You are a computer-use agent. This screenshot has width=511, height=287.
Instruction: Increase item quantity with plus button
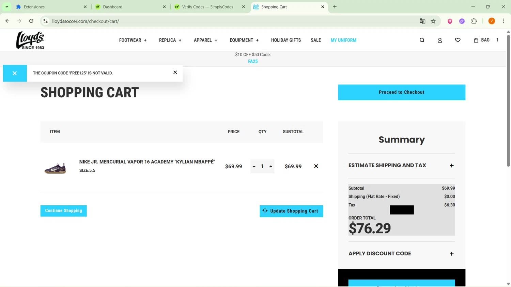click(x=271, y=166)
